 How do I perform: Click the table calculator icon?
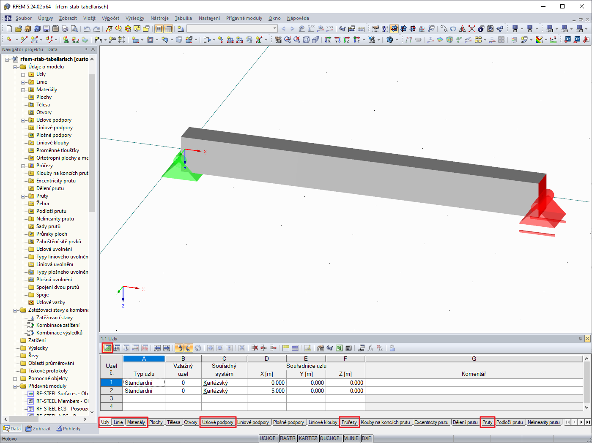coord(348,348)
